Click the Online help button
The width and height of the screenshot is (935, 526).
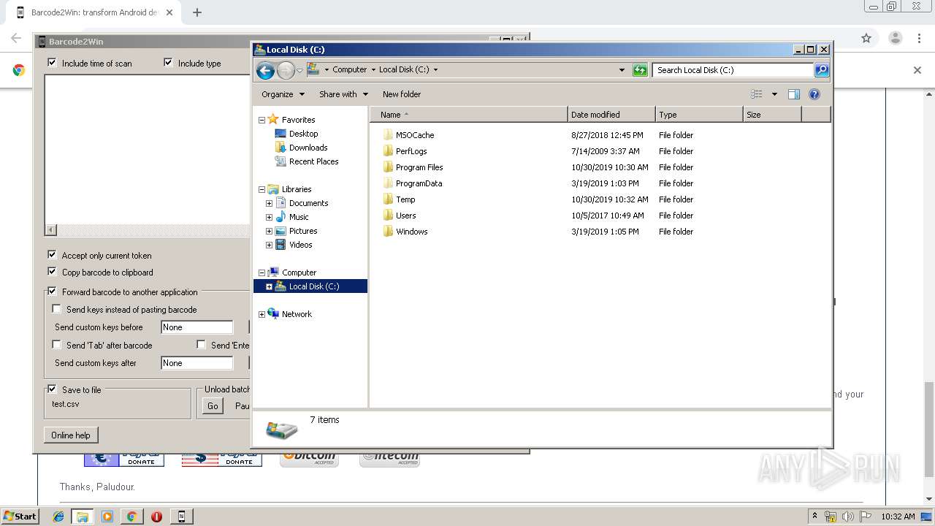coord(71,435)
